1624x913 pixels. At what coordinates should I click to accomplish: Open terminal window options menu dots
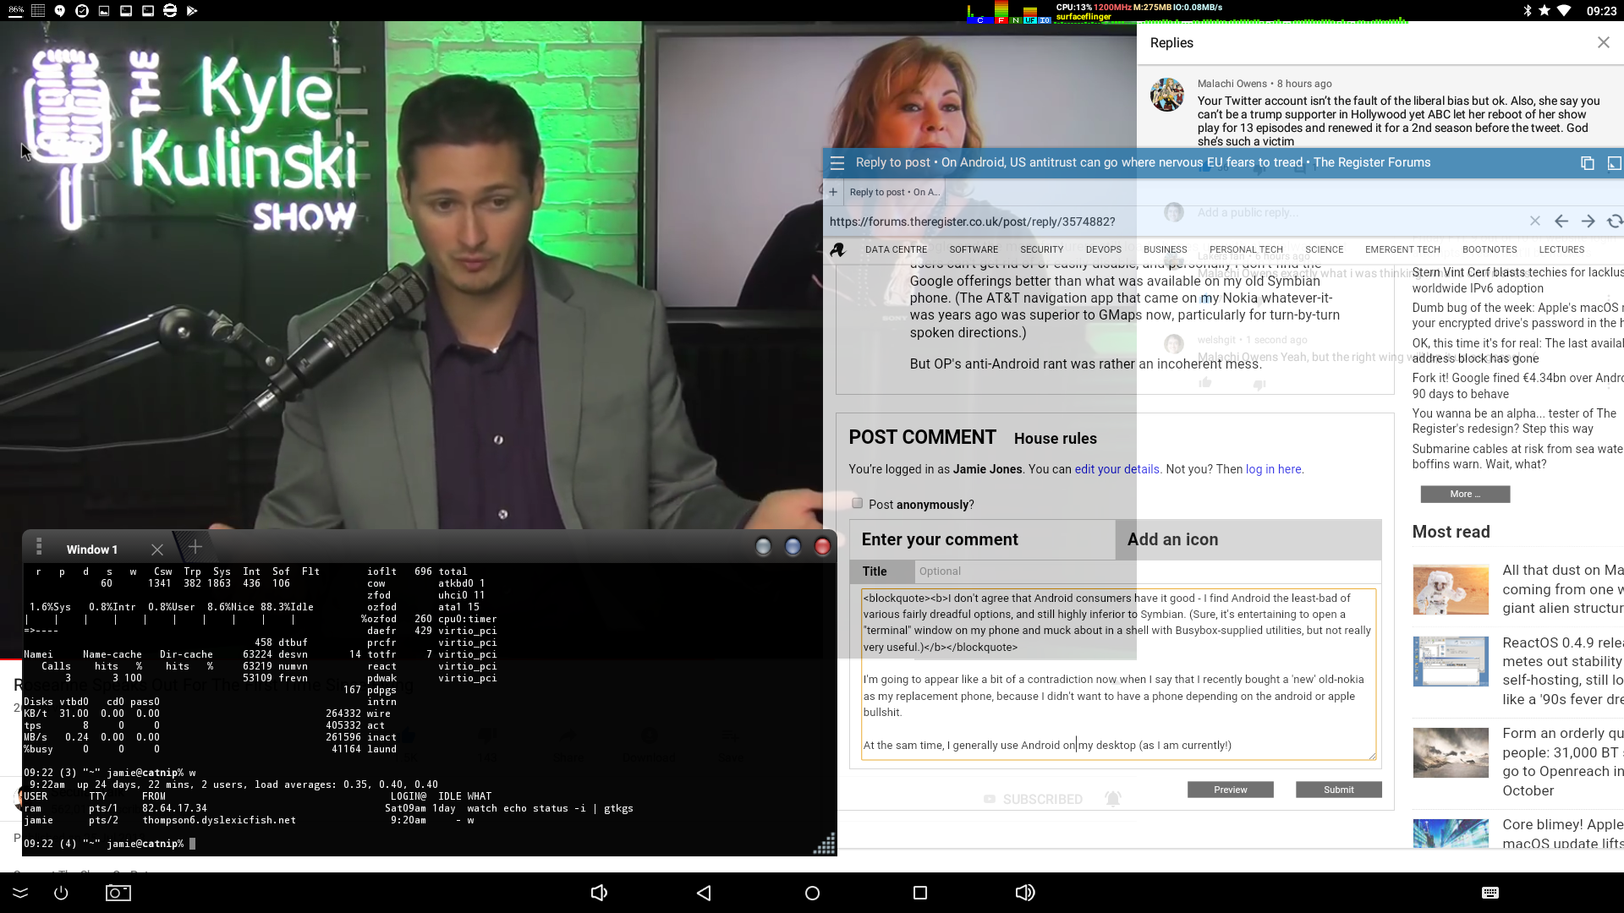coord(39,548)
